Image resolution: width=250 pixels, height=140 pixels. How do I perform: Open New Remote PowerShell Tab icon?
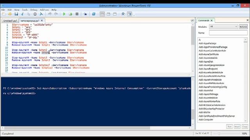pos(85,14)
